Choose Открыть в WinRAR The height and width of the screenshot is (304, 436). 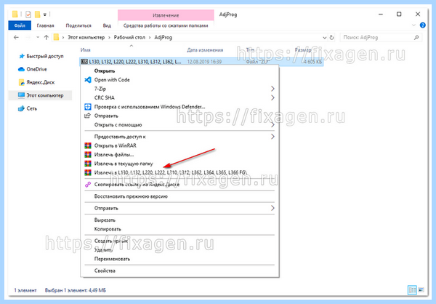point(116,145)
